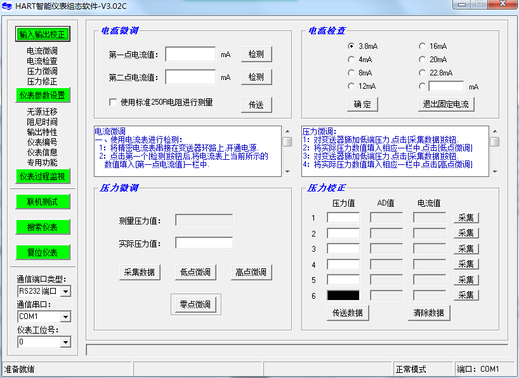Viewport: 519px width, 378px height.
Task: Click the 零点微调 button
Action: click(195, 304)
